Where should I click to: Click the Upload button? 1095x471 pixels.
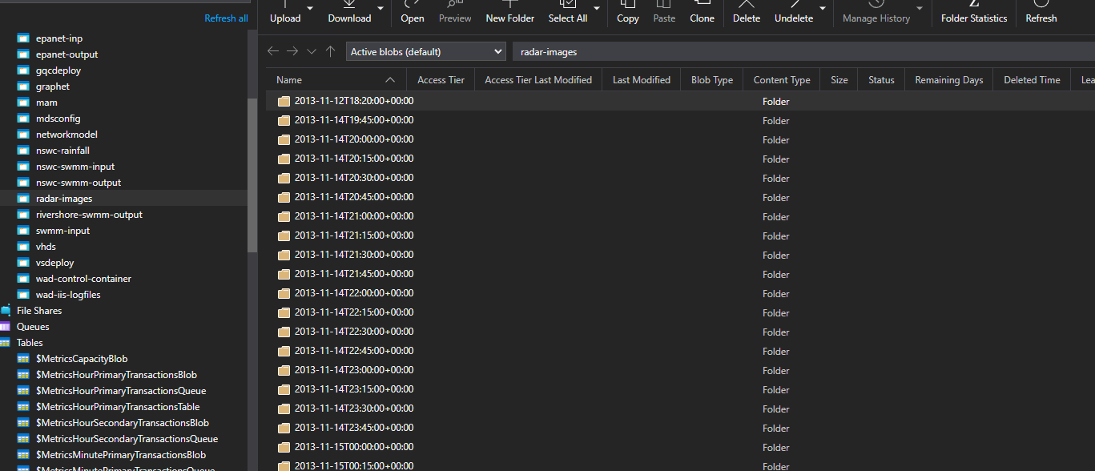pos(285,13)
